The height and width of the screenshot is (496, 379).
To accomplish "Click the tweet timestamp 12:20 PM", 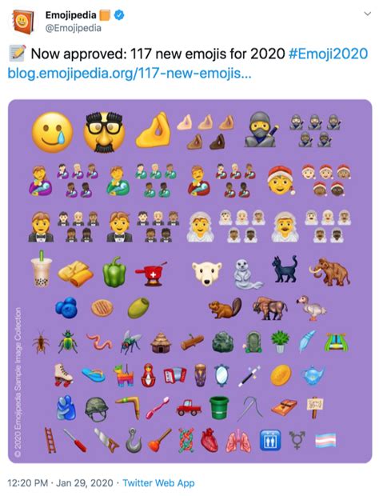I will (x=27, y=483).
